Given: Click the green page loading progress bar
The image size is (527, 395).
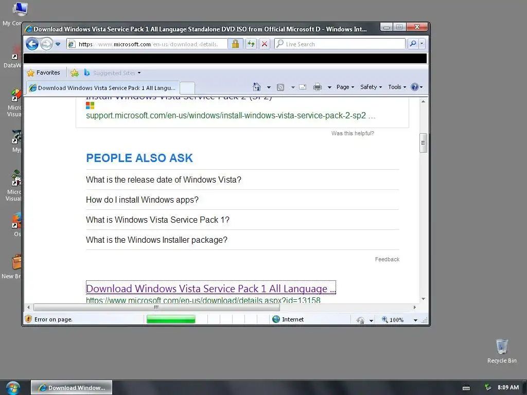Looking at the screenshot, I should tap(171, 319).
